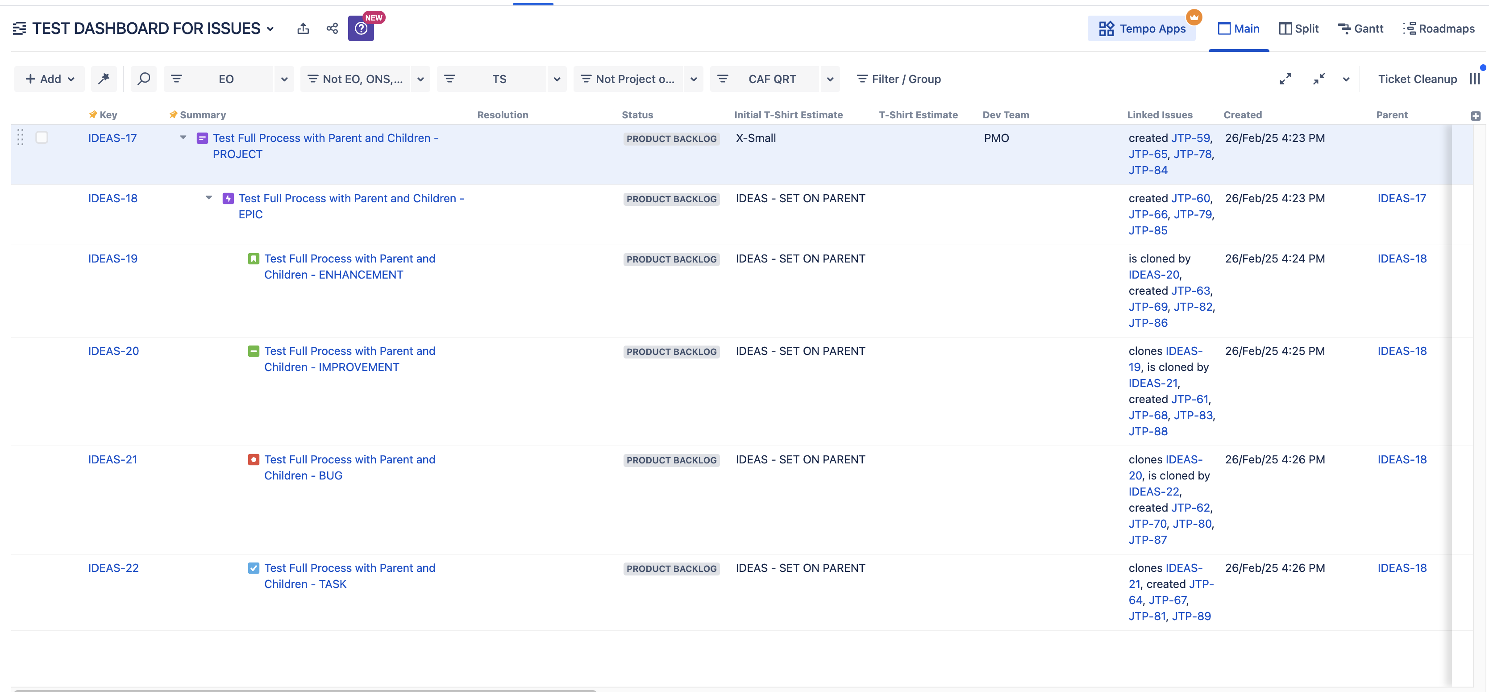Click the green enhancement icon for IDEAS-19

(254, 258)
